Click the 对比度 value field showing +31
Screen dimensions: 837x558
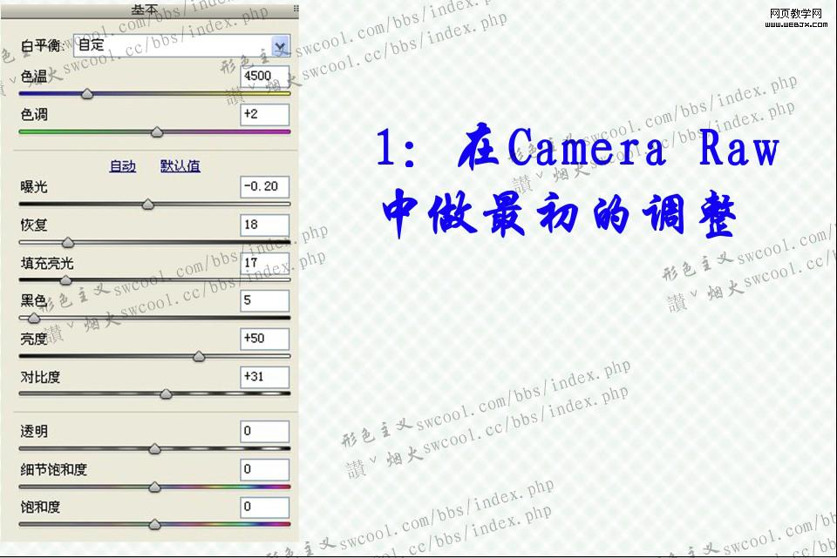(265, 377)
